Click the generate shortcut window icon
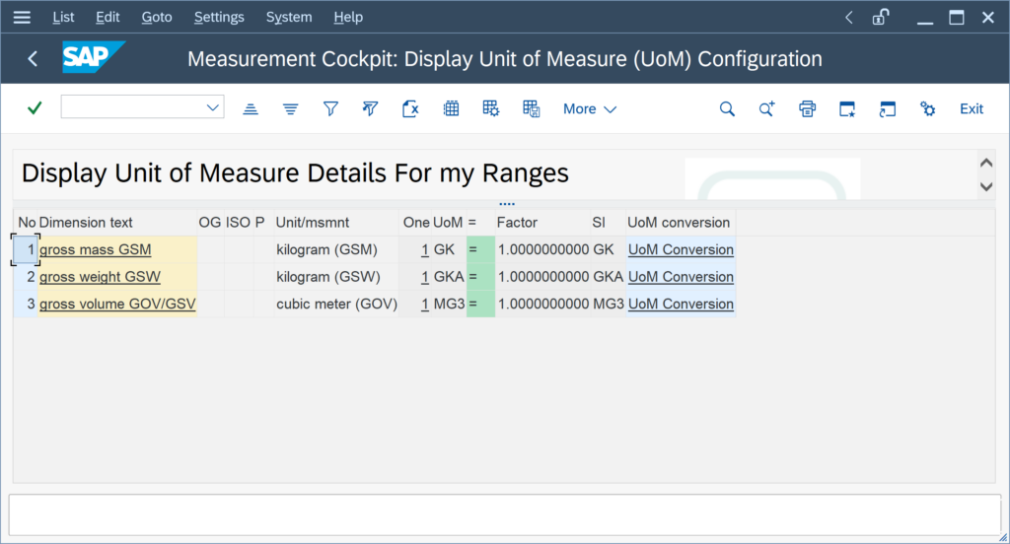The image size is (1010, 544). [887, 108]
